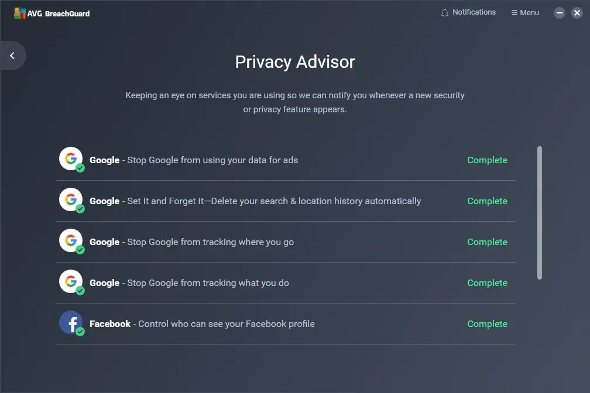Click Complete status for Google ads row

click(487, 160)
